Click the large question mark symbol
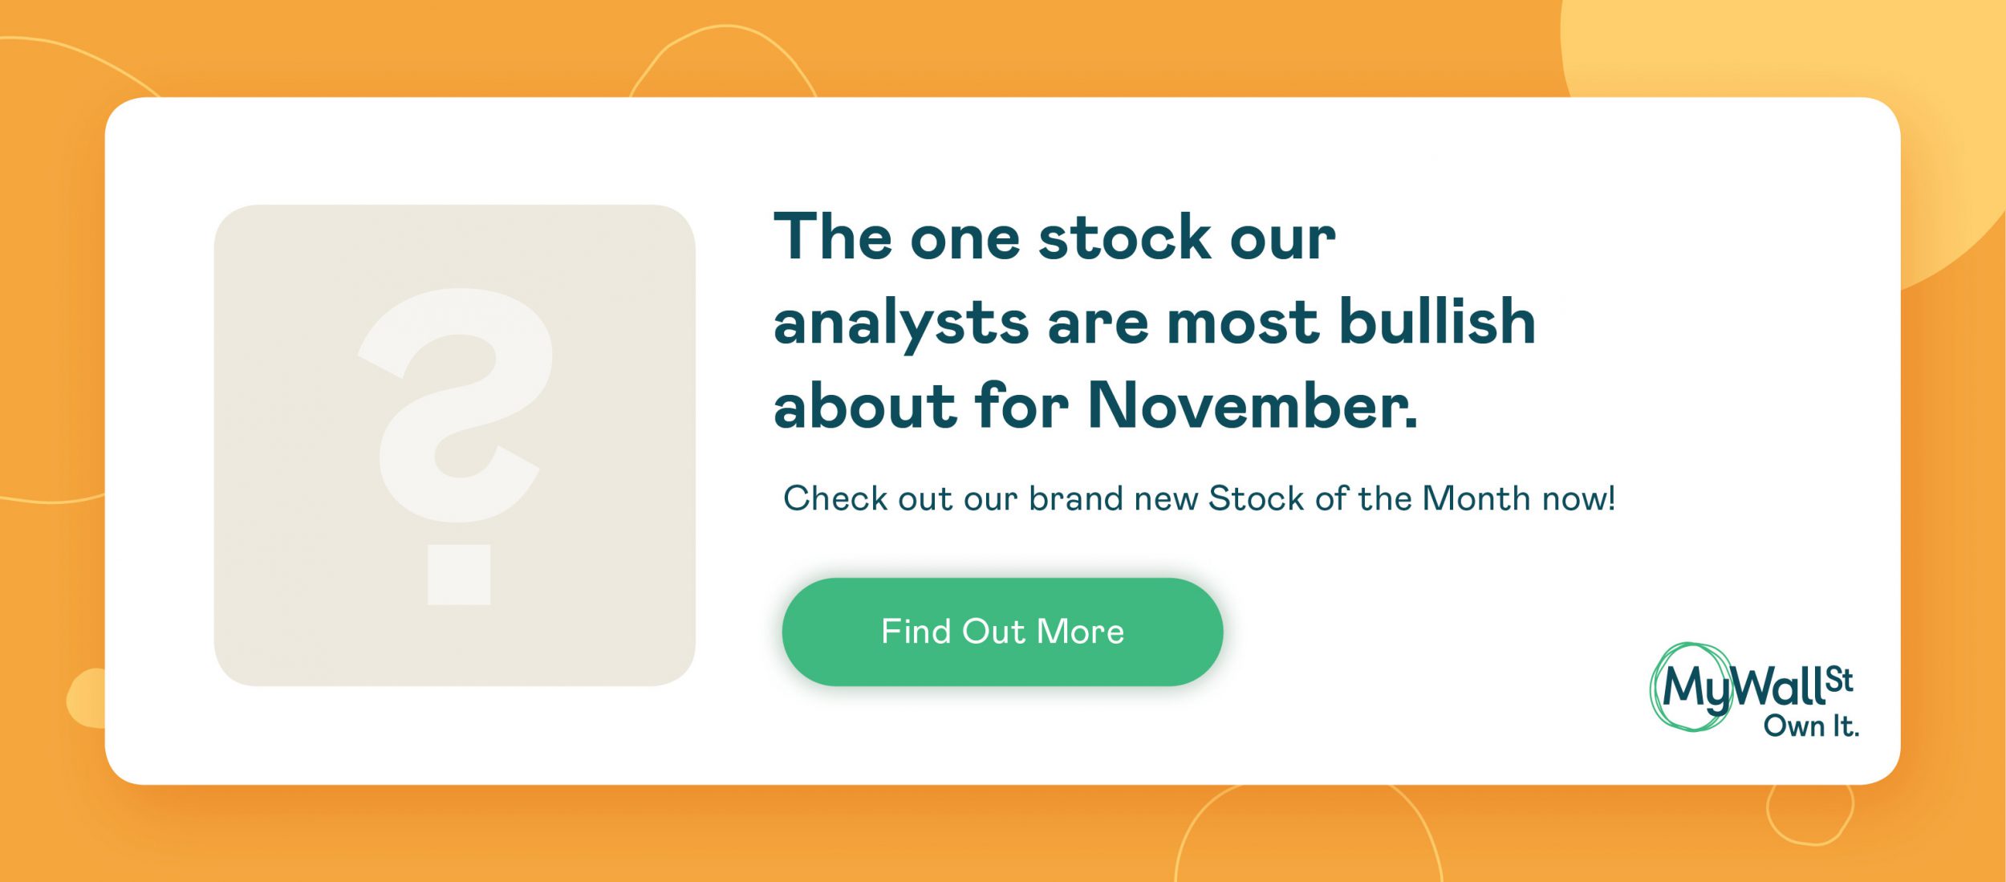2006x882 pixels. coord(456,405)
